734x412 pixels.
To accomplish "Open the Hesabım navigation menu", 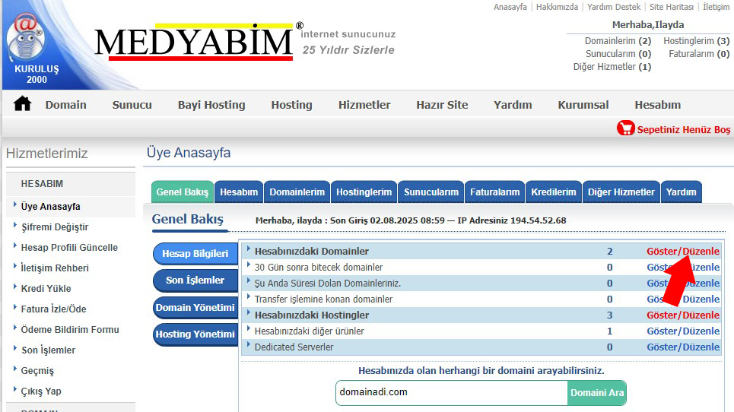I will [658, 105].
